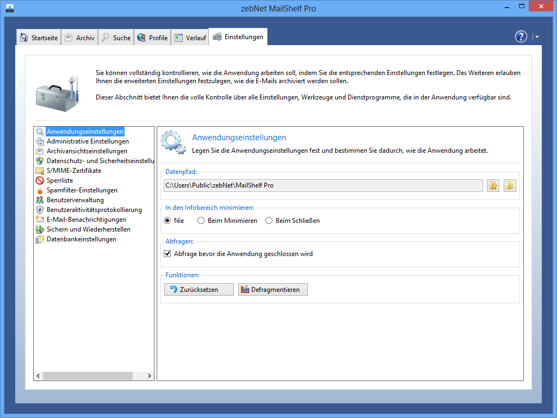Click the E-Mail-Benachrichtigungen icon
The image size is (557, 418).
coord(40,220)
